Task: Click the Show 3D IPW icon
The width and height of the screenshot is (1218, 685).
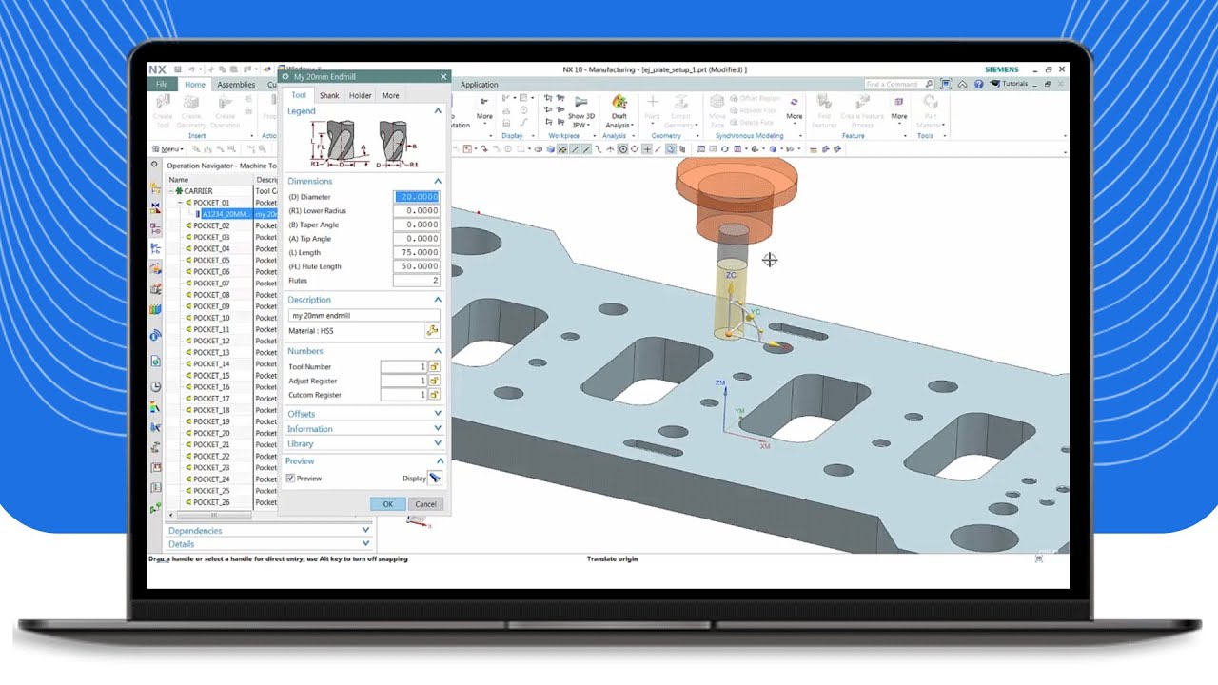Action: coord(580,101)
